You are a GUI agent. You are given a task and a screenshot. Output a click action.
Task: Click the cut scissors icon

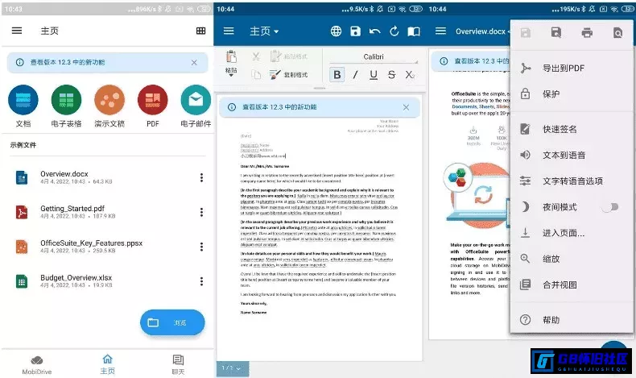(x=256, y=56)
